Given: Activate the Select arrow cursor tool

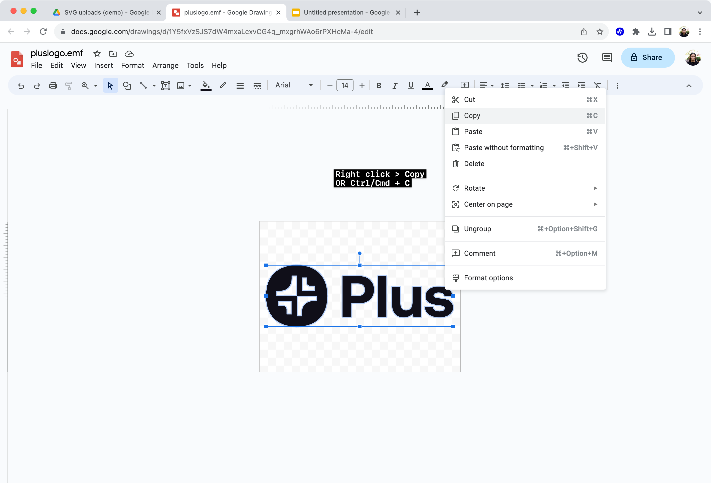Looking at the screenshot, I should click(x=110, y=86).
